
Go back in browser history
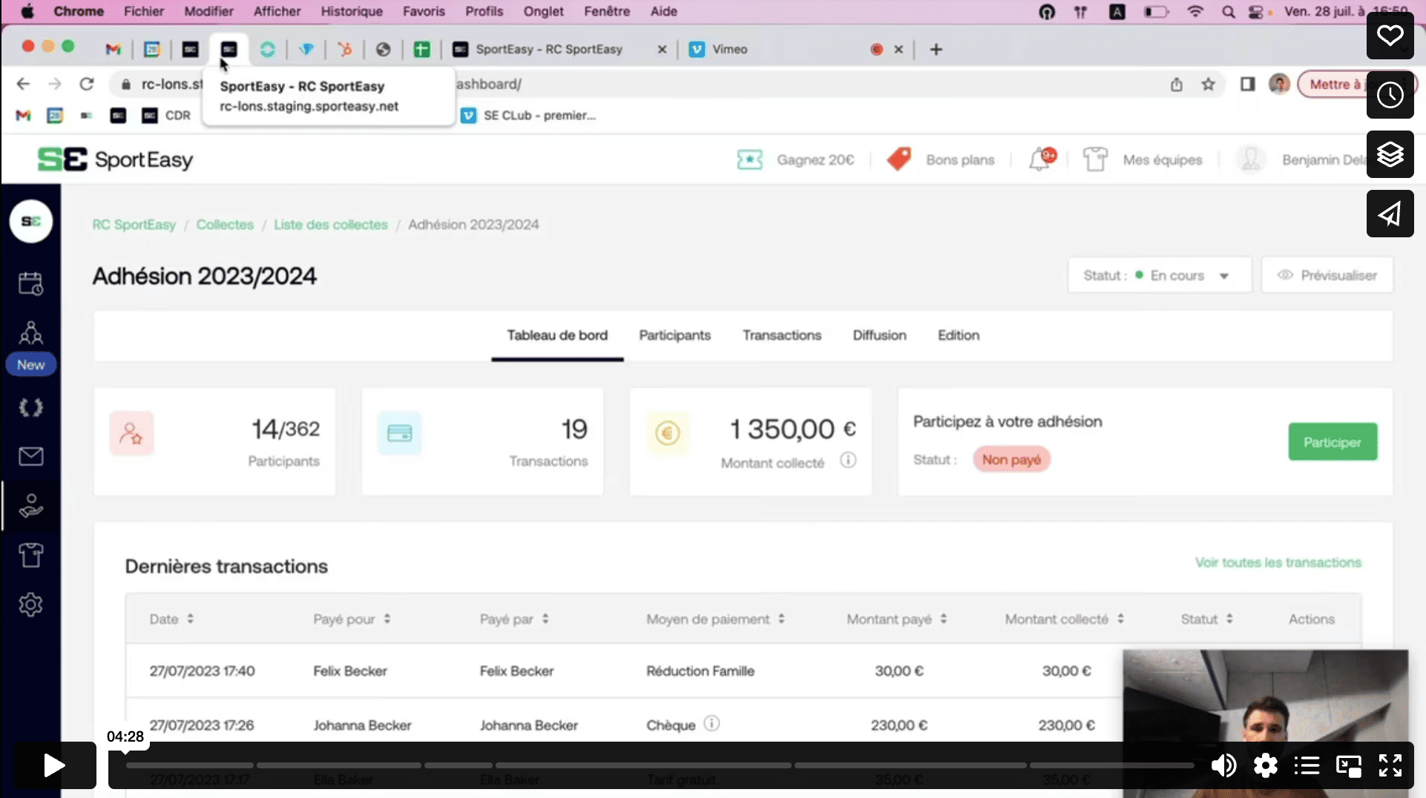[23, 84]
